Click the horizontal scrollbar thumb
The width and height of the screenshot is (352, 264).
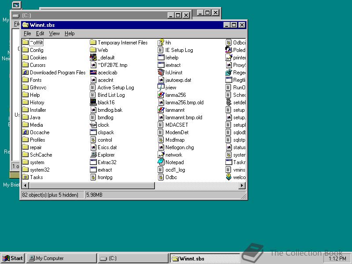click(92, 186)
